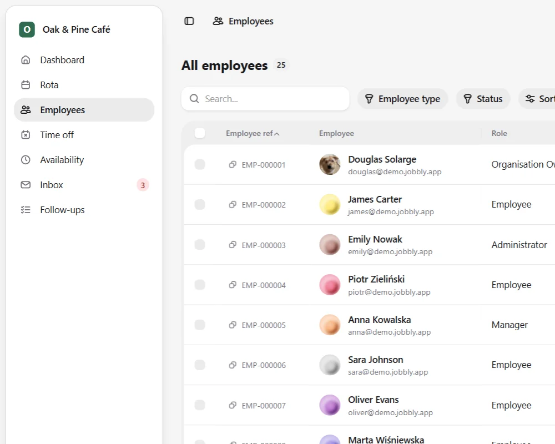The image size is (555, 444).
Task: Toggle the sidebar panel icon
Action: [189, 21]
